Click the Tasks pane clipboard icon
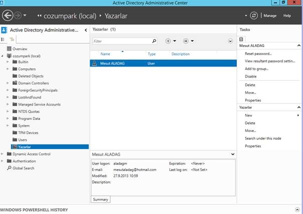This screenshot has height=214, width=303. [241, 39]
